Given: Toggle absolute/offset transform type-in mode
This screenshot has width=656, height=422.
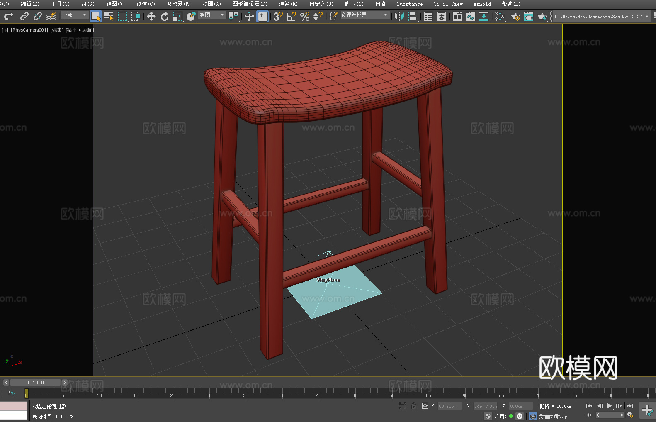Looking at the screenshot, I should coord(425,406).
